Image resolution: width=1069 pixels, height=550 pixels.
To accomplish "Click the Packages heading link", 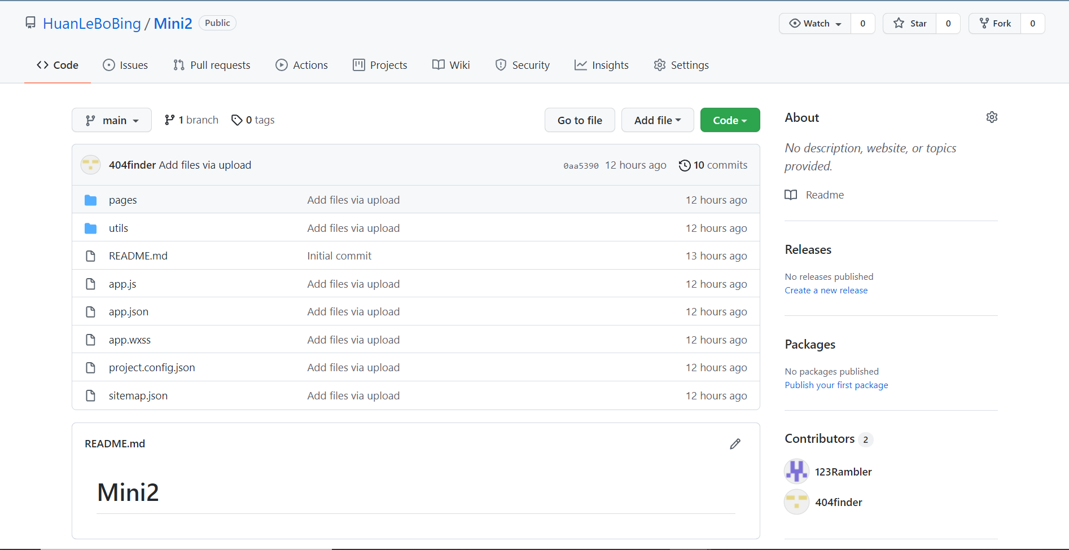I will pyautogui.click(x=810, y=344).
